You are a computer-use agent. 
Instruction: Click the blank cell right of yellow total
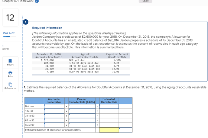click(x=126, y=130)
